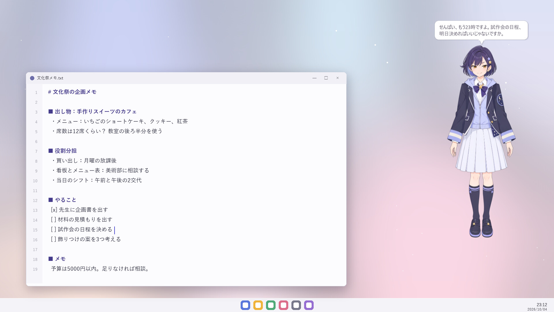Open the blue taskbar app icon

coord(245,305)
